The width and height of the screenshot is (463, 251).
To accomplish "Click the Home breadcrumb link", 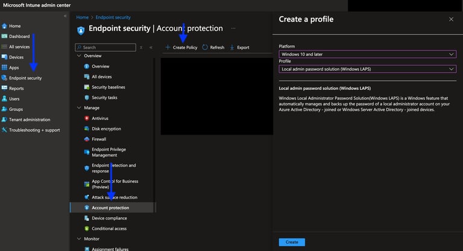I will click(83, 17).
